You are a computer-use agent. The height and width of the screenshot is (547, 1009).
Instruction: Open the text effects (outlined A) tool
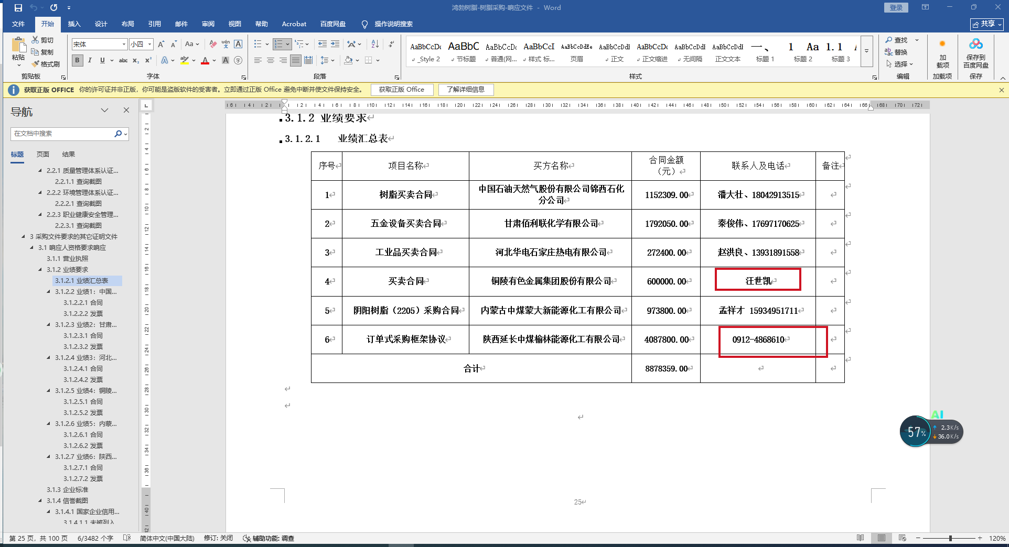pyautogui.click(x=165, y=60)
